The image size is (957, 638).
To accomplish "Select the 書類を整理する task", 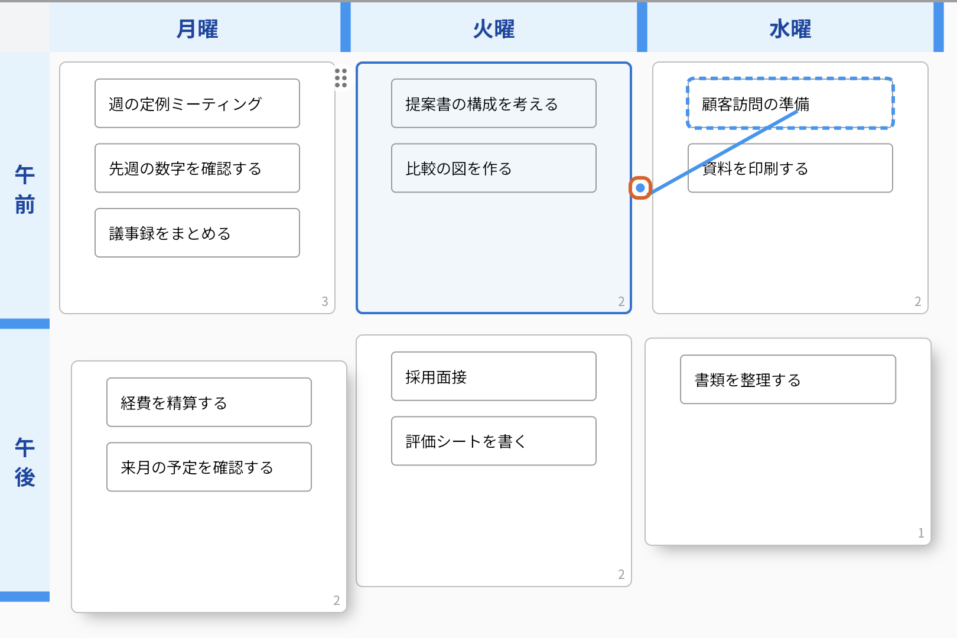I will pyautogui.click(x=788, y=379).
